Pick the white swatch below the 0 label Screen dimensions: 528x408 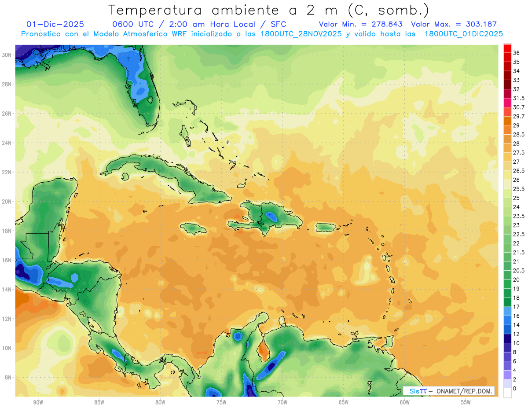pyautogui.click(x=507, y=393)
